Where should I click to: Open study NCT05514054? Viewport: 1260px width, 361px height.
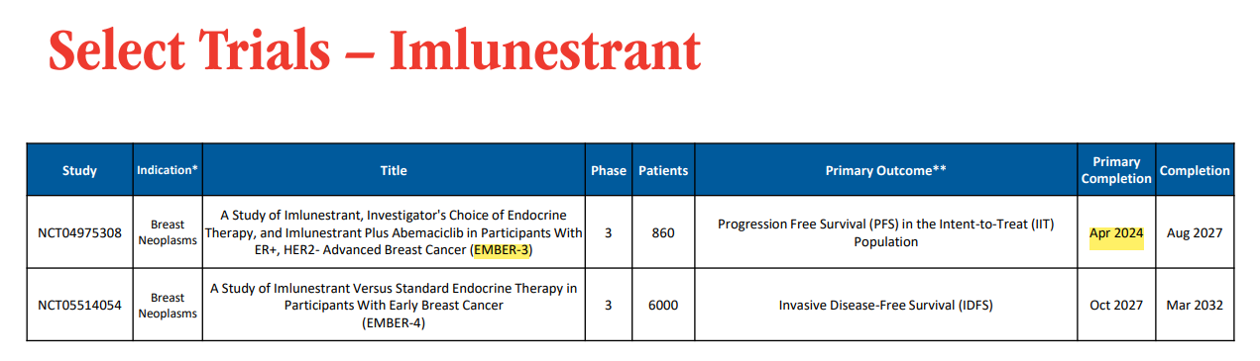pyautogui.click(x=79, y=306)
